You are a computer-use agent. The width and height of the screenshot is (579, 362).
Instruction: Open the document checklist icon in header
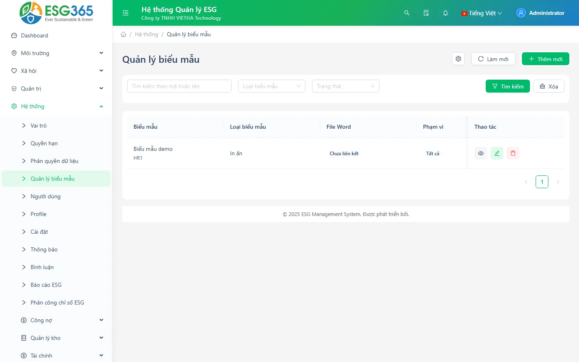click(x=426, y=13)
